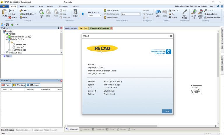
Task: Adjust the blue simulation speed slider
Action: coord(83,14)
